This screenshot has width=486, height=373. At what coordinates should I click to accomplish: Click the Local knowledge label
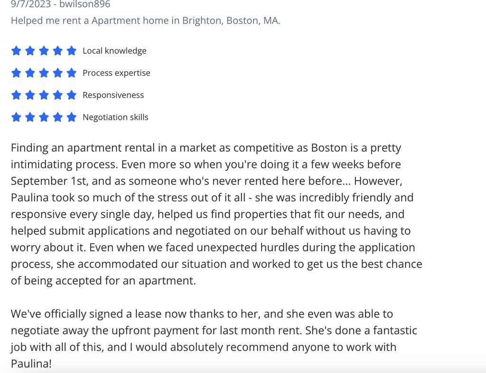pos(114,50)
